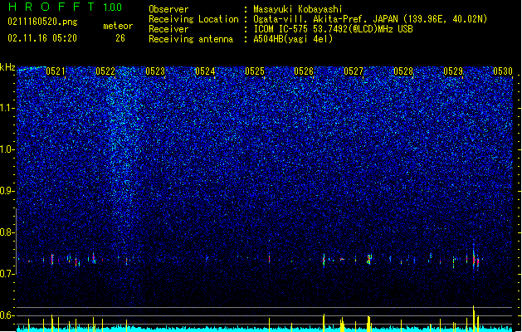Click the 0521 time marker

(x=56, y=71)
